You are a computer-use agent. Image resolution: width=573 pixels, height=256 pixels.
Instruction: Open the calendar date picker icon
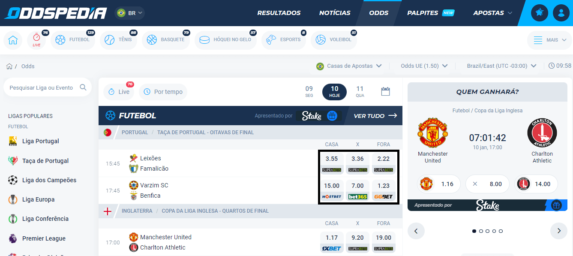click(385, 91)
